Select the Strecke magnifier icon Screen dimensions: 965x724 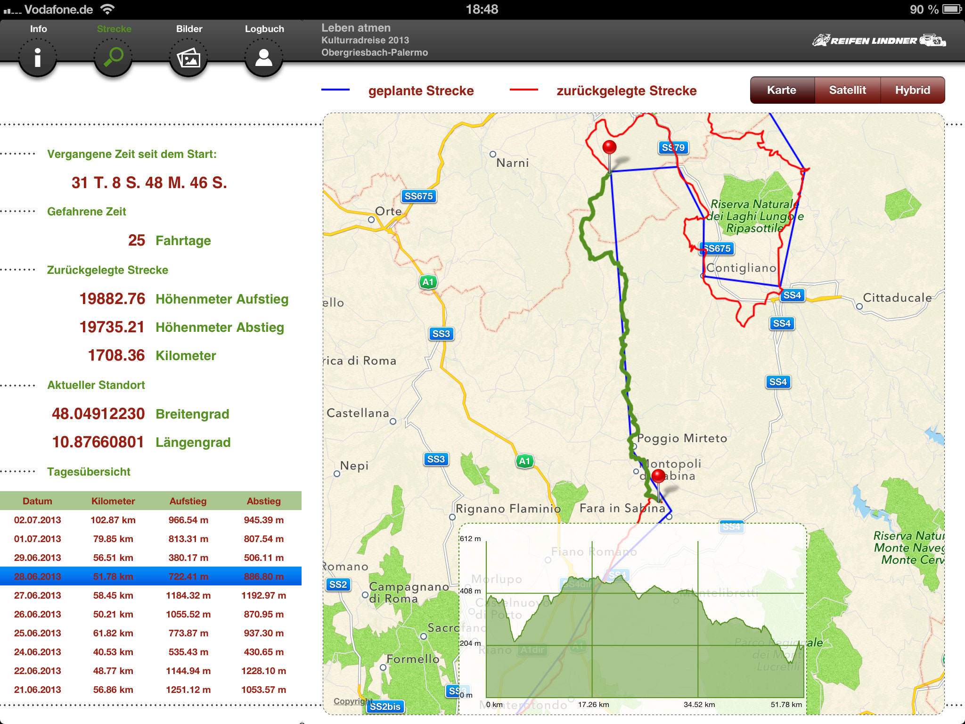tap(113, 58)
